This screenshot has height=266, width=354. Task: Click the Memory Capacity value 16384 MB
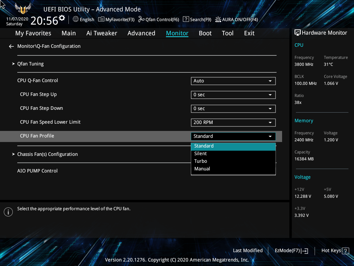[304, 159]
